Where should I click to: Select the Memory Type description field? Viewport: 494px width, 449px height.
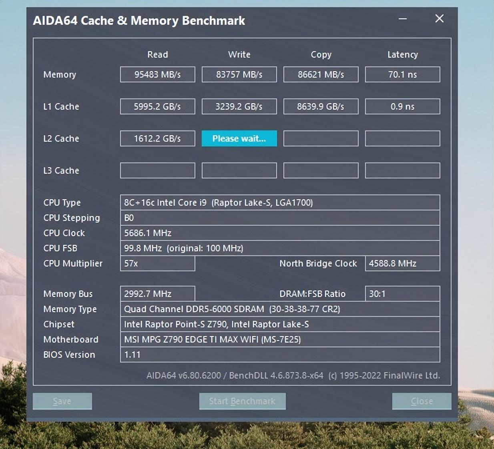click(x=279, y=309)
